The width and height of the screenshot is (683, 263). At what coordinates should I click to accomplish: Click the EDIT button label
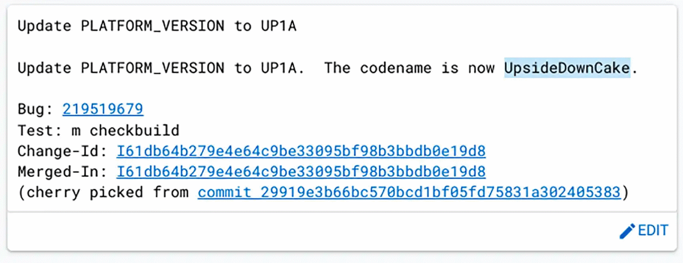pyautogui.click(x=653, y=230)
